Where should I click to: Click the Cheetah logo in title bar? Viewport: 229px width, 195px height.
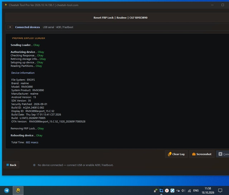(6, 5)
